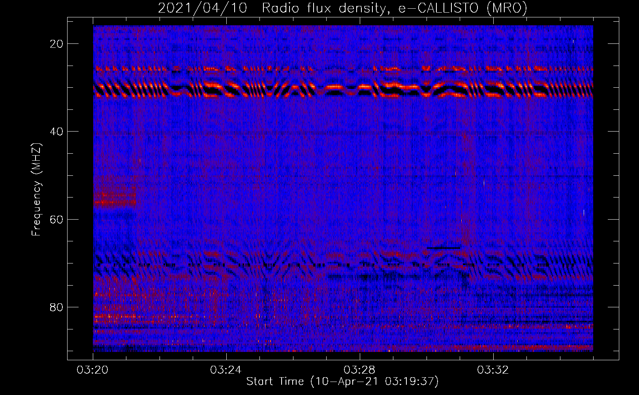The height and width of the screenshot is (395, 639).
Task: Select the 03:28 time tick label
Action: click(359, 370)
